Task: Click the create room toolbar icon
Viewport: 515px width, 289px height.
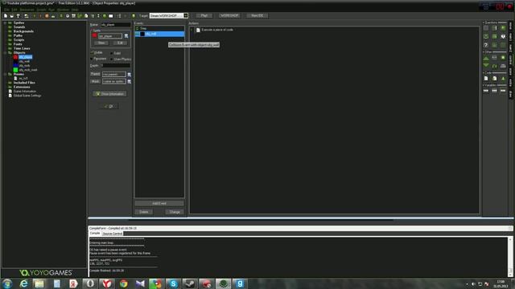Action: coord(111,16)
